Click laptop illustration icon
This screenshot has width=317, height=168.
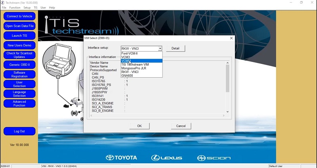(x=59, y=60)
